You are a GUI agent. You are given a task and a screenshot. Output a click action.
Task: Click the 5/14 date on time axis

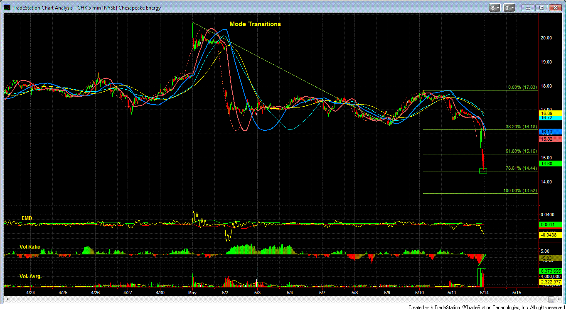pyautogui.click(x=484, y=292)
